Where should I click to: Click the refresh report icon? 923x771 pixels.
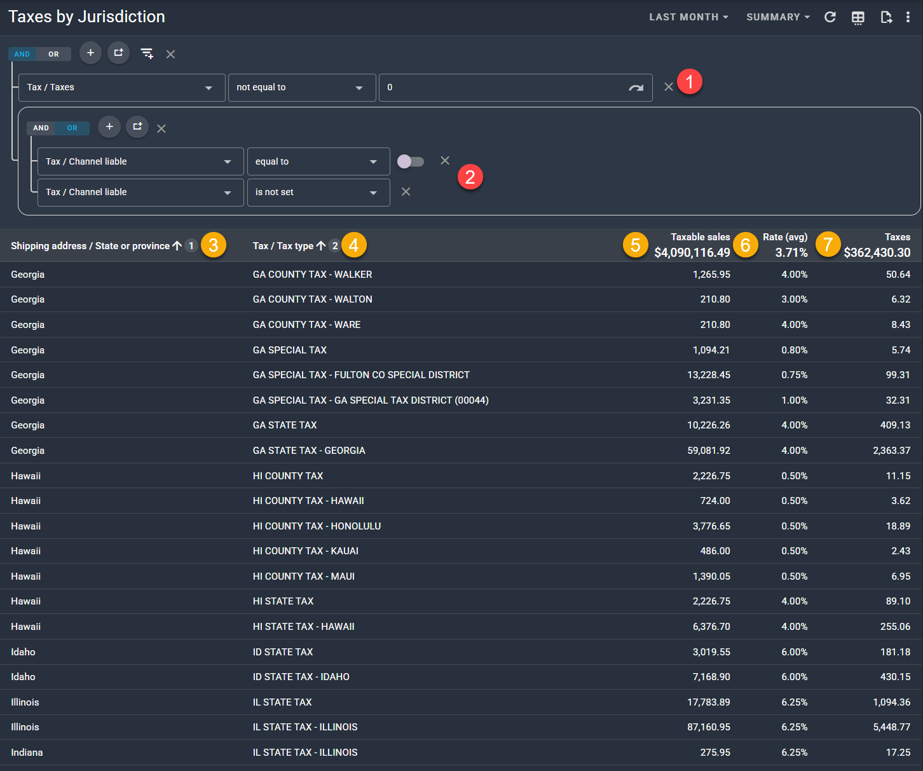click(x=830, y=17)
